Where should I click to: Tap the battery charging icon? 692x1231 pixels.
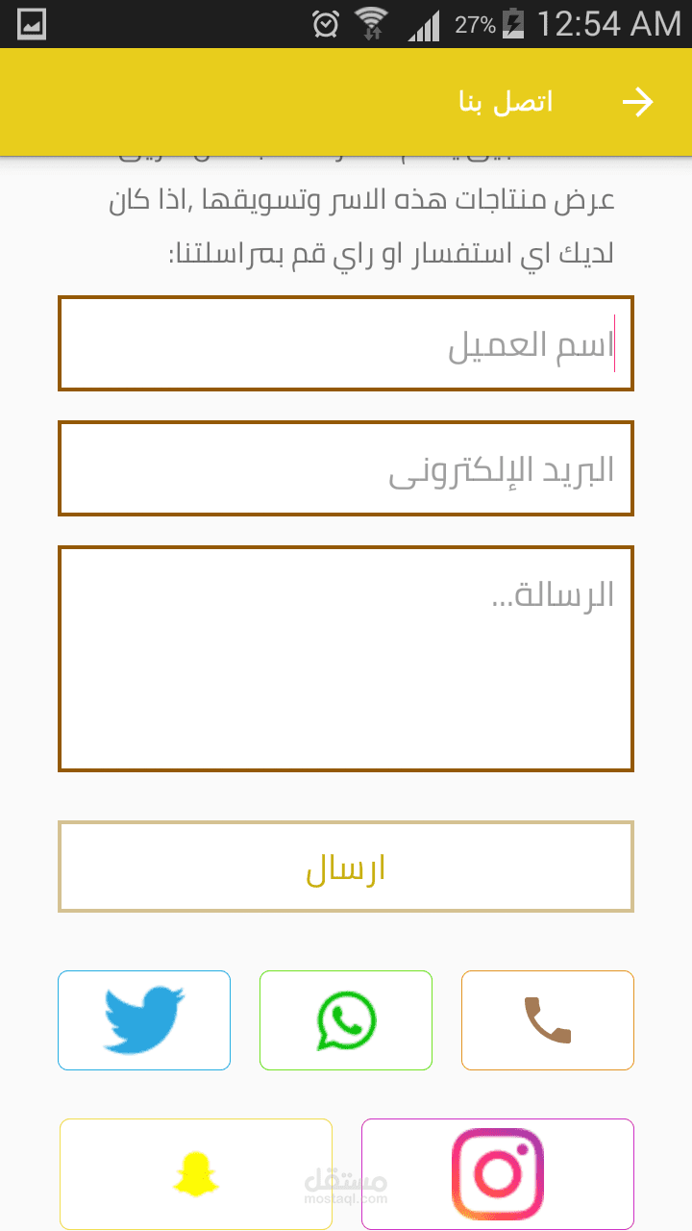tap(513, 24)
